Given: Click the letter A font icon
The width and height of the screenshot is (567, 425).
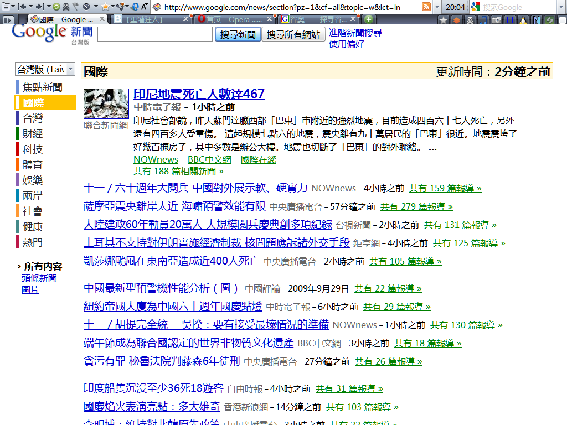Looking at the screenshot, I should tap(144, 7).
